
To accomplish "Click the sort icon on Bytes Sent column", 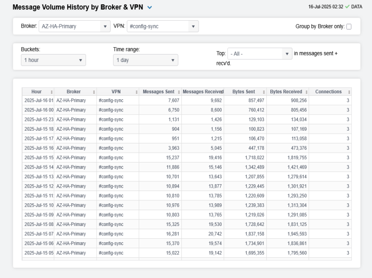I will click(264, 92).
